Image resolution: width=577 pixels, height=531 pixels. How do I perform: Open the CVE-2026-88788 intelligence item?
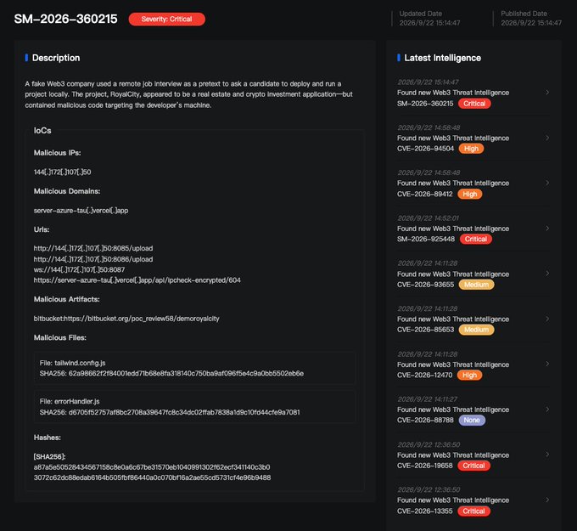(x=473, y=410)
